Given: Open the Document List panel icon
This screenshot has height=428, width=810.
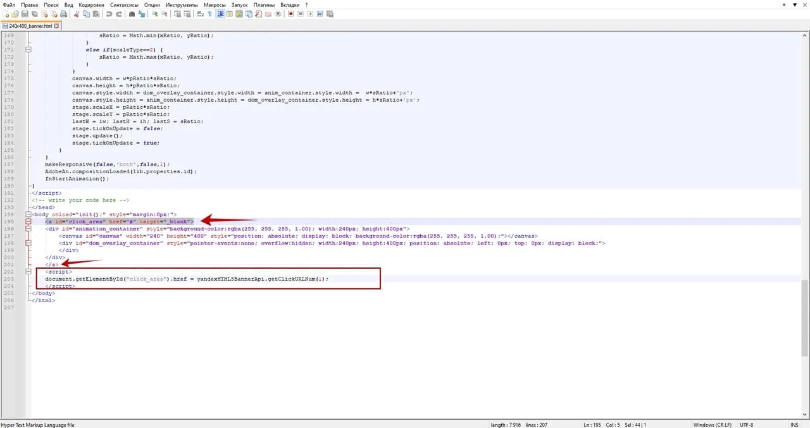Looking at the screenshot, I should coord(250,14).
